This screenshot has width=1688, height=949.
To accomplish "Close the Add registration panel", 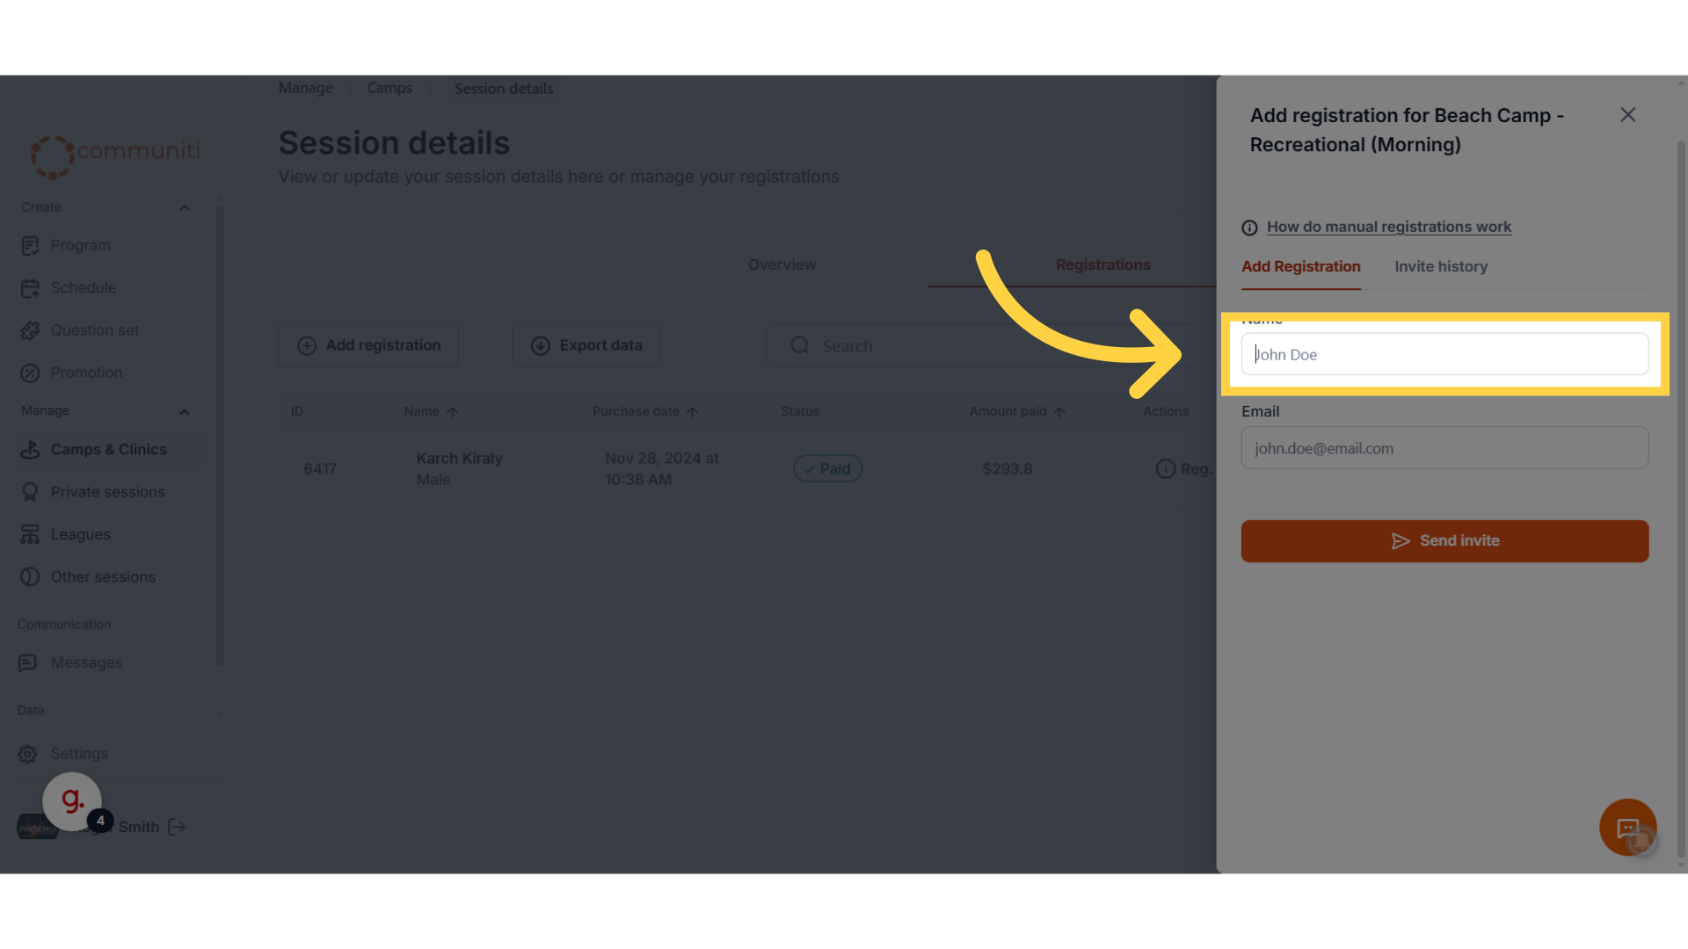I will [x=1628, y=115].
